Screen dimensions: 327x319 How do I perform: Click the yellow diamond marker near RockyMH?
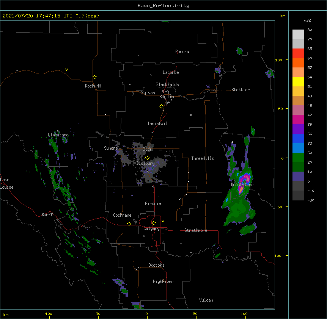point(94,77)
